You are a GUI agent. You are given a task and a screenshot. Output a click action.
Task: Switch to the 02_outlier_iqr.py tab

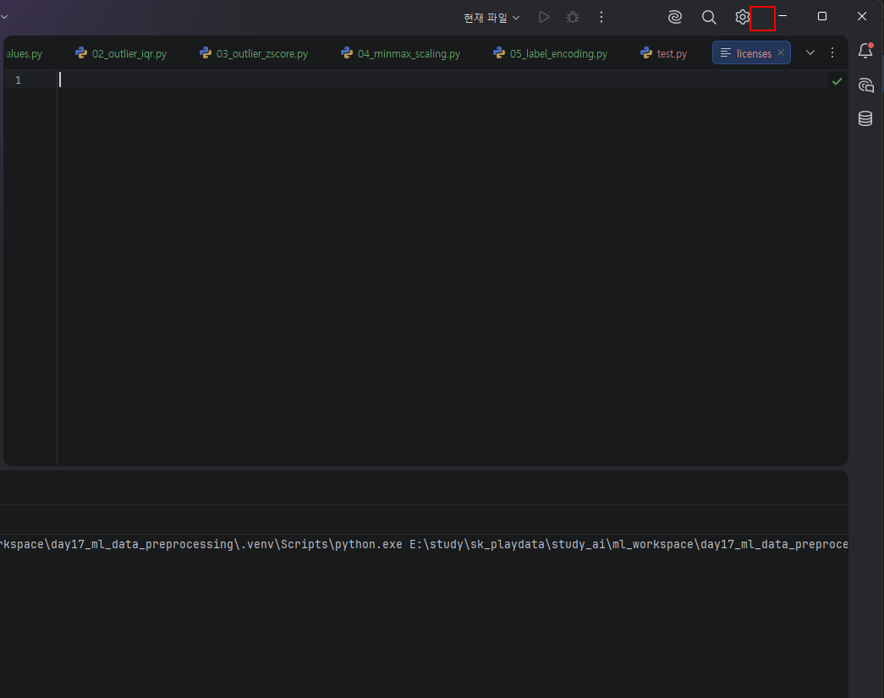pos(121,53)
